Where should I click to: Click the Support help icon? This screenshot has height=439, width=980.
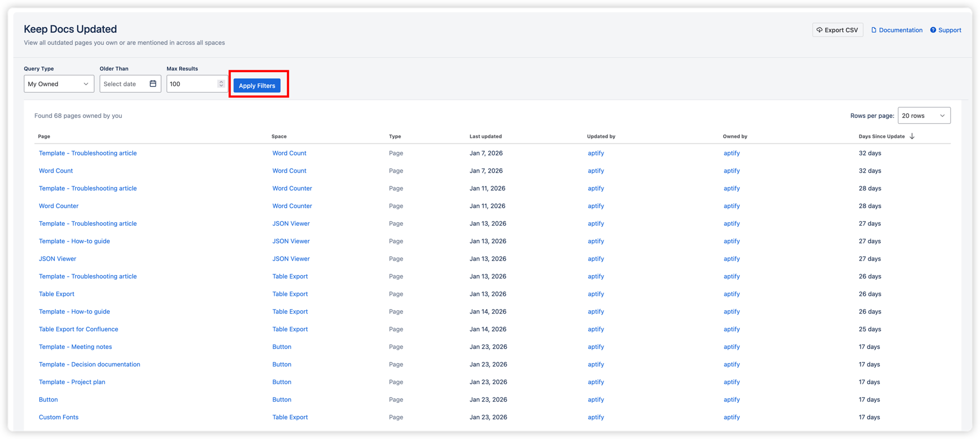pyautogui.click(x=932, y=30)
